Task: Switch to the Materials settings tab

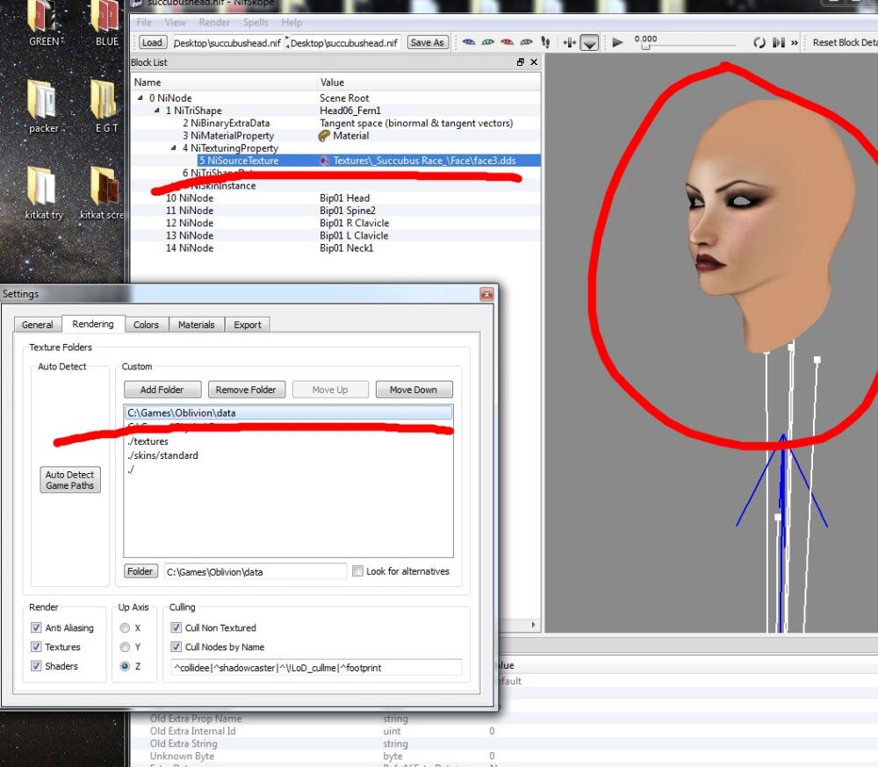Action: [196, 325]
